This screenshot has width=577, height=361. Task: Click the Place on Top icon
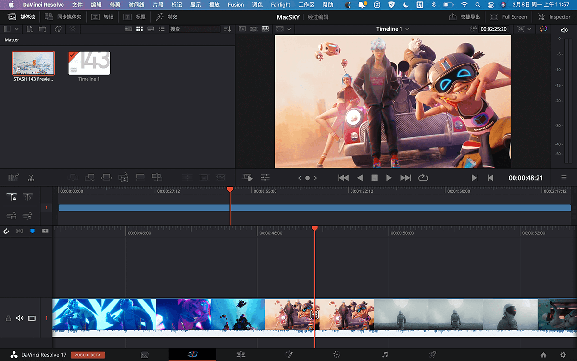tap(140, 178)
